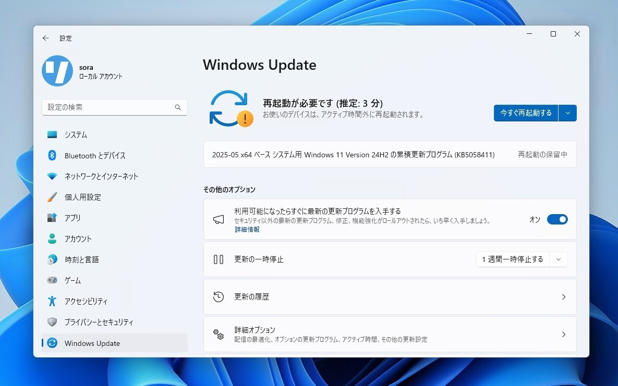Viewport: 618px width, 386px height.
Task: Click the history clock icon
Action: click(x=219, y=296)
